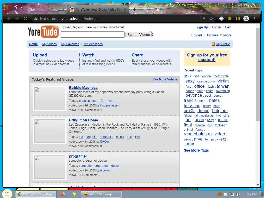Image resolution: width=264 pixels, height=198 pixels.
Task: Click the network tray icon
Action: [232, 194]
